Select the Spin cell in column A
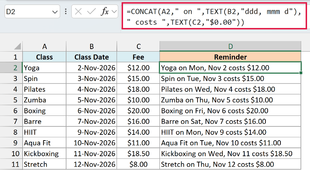Screen dimensions: 310x170 44,78
